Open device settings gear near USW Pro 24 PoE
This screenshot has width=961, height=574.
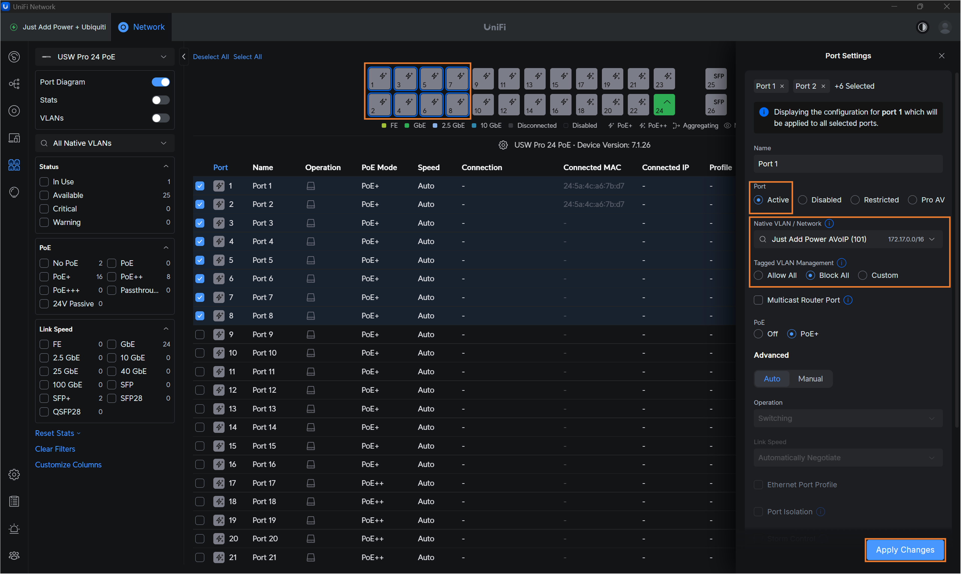pyautogui.click(x=503, y=145)
